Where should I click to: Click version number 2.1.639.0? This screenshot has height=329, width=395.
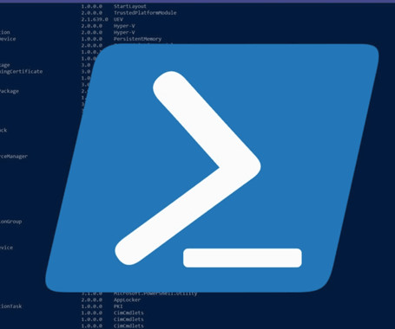[x=95, y=19]
